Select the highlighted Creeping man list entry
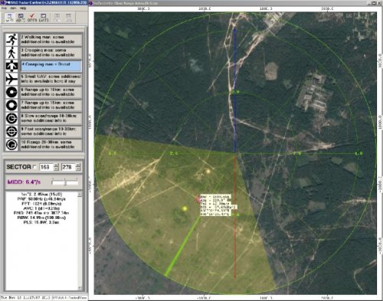The width and height of the screenshot is (383, 301). pos(51,66)
